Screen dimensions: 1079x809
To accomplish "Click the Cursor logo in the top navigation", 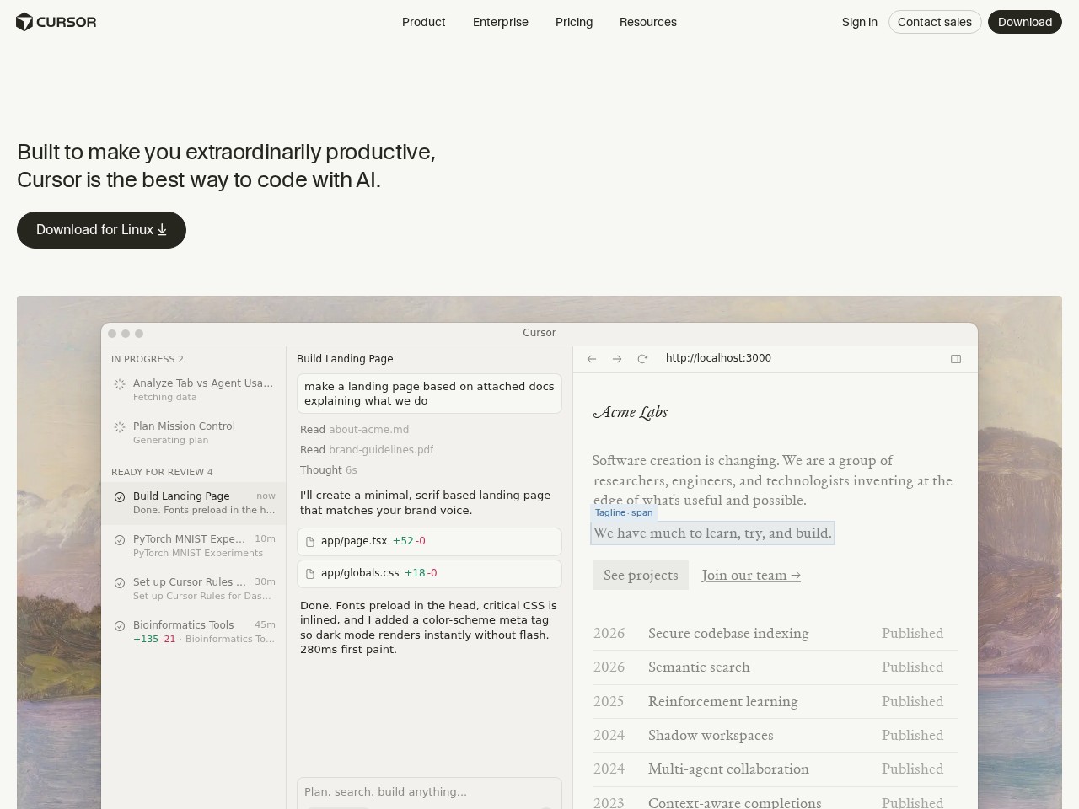I will point(56,22).
